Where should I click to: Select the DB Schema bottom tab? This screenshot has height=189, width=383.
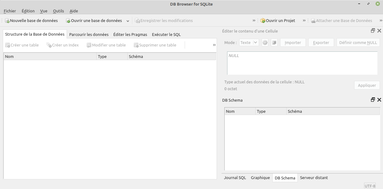click(x=285, y=178)
